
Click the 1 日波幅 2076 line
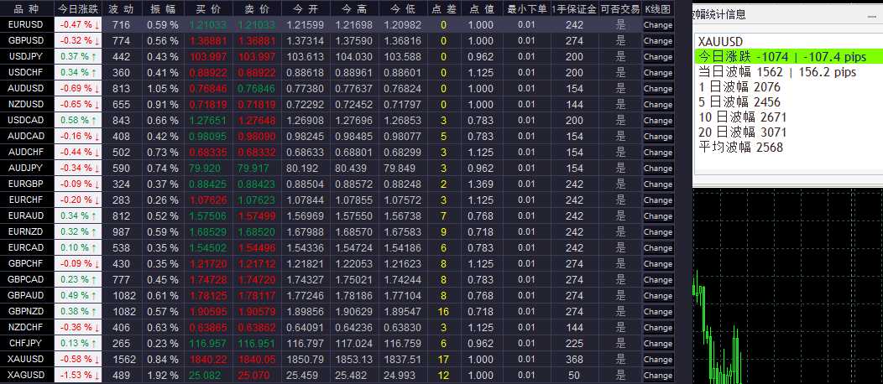click(739, 87)
